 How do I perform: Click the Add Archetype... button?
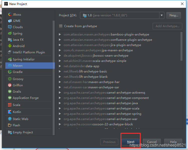(167, 26)
